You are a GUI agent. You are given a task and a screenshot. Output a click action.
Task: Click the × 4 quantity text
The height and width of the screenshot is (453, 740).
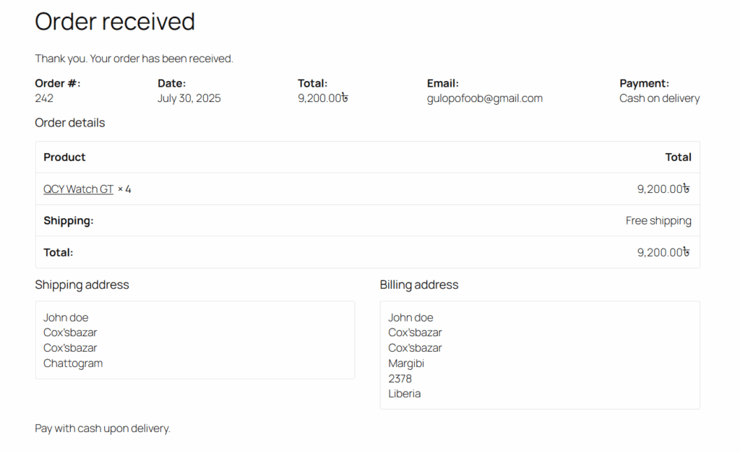point(124,189)
